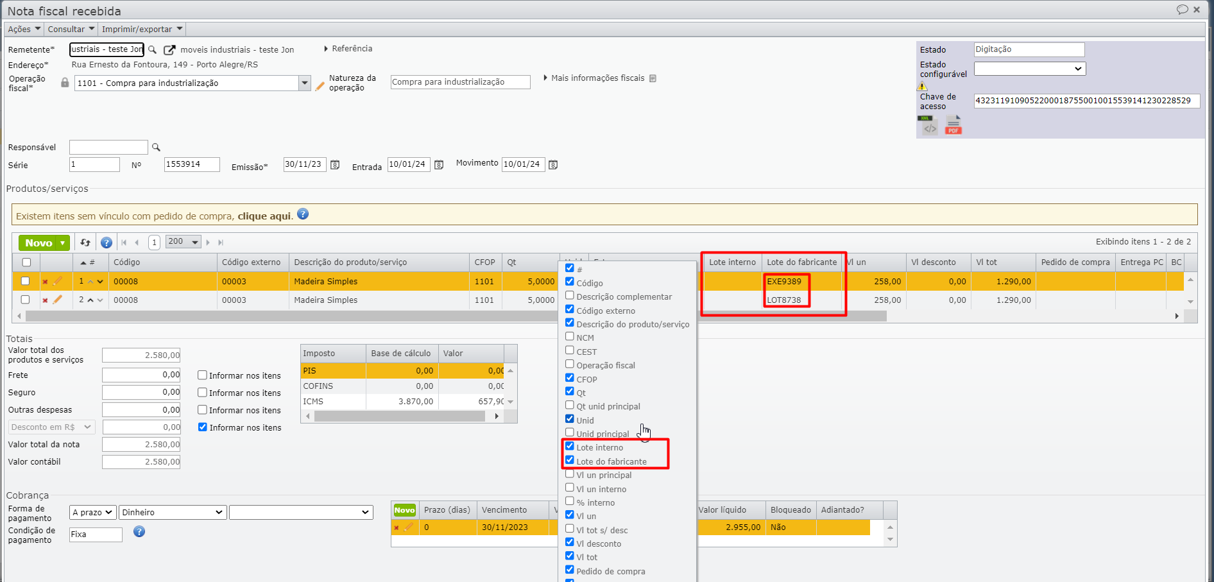1214x582 pixels.
Task: Enable the NCM column checkbox
Action: [x=570, y=337]
